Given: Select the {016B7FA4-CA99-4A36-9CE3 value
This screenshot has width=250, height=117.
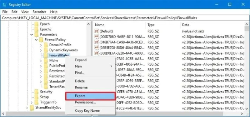Looking at the screenshot, I should pyautogui.click(x=122, y=42).
